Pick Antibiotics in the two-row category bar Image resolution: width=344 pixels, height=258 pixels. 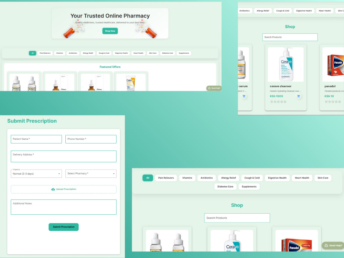207,178
